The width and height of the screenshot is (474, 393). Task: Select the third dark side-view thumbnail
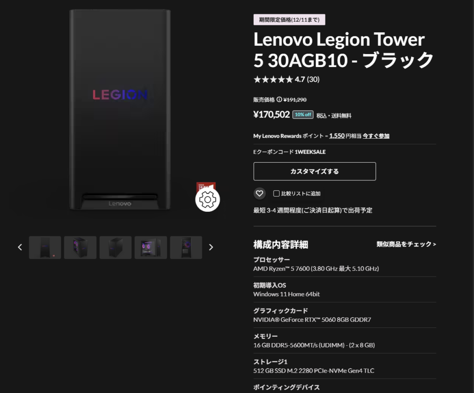(x=115, y=247)
